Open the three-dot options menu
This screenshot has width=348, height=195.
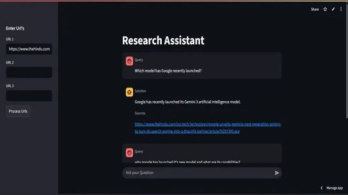(x=341, y=9)
